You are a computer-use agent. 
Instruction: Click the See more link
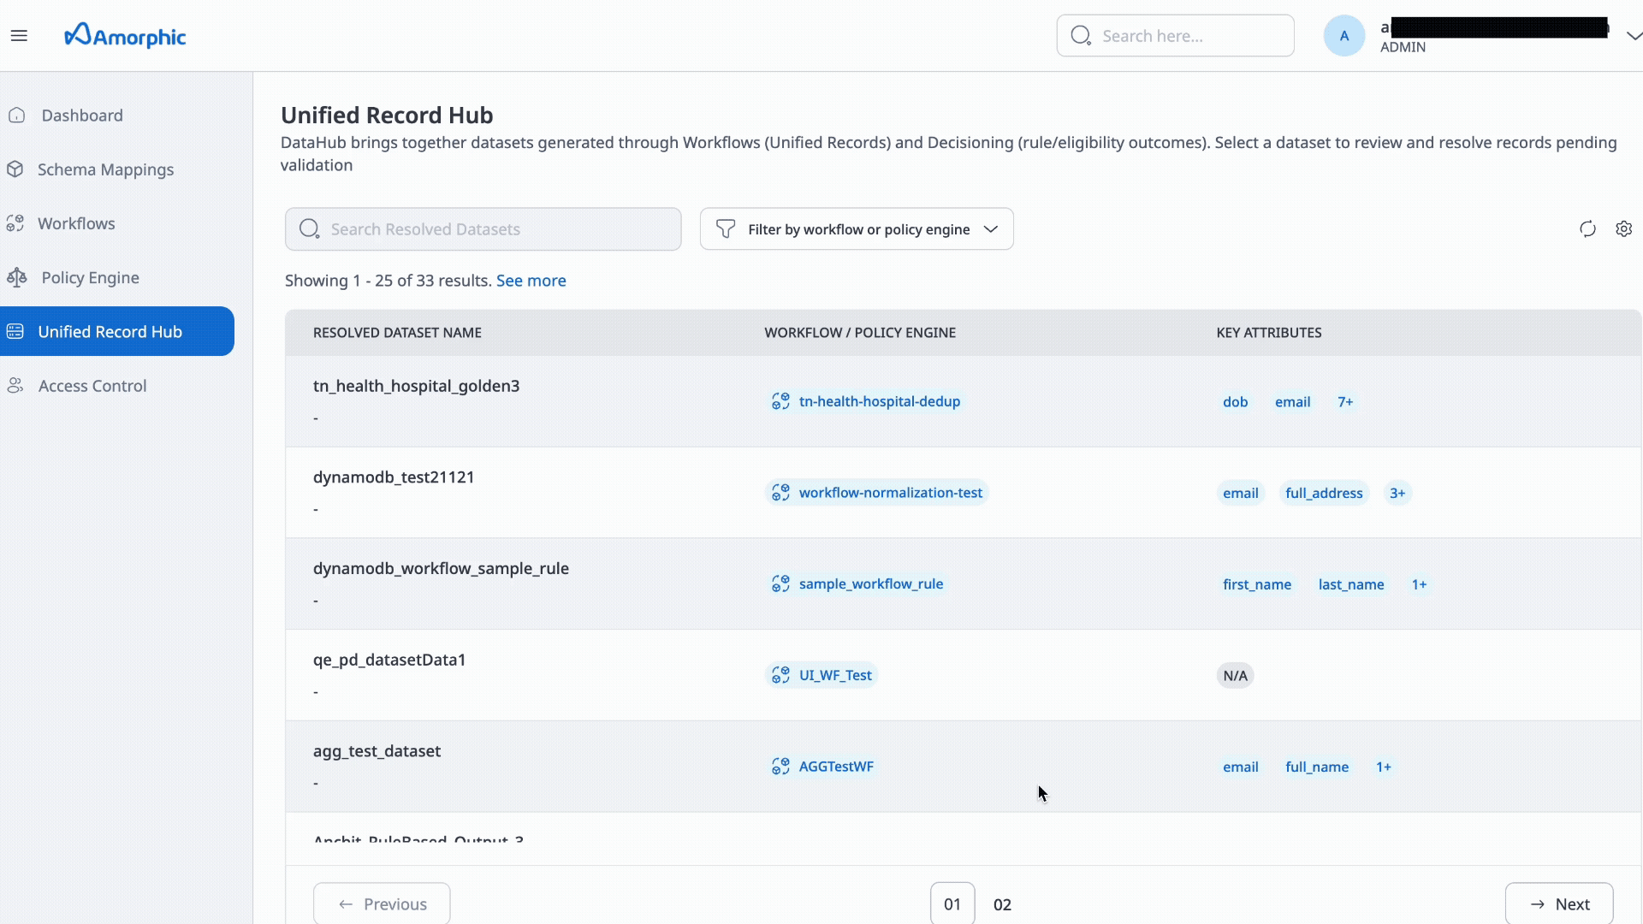point(531,280)
